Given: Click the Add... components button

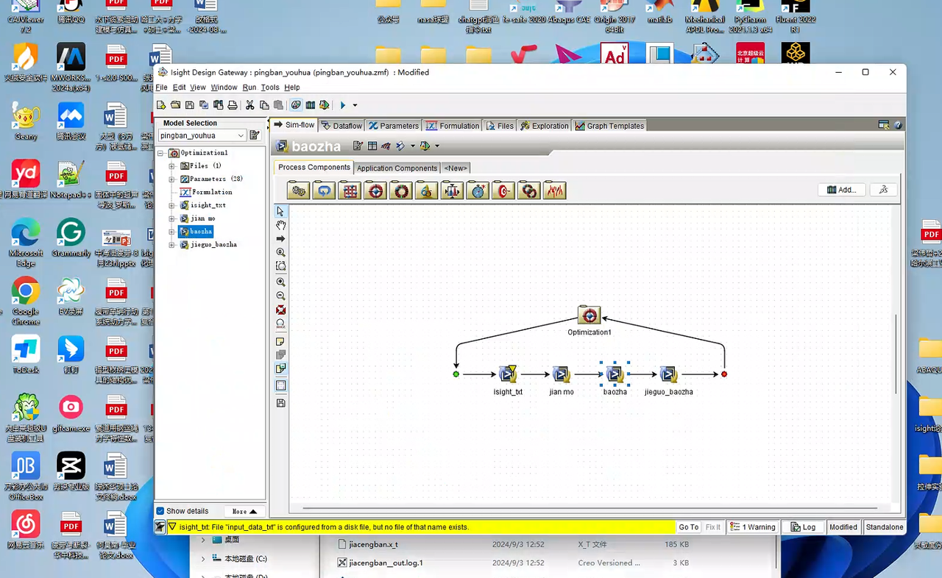Looking at the screenshot, I should click(842, 190).
